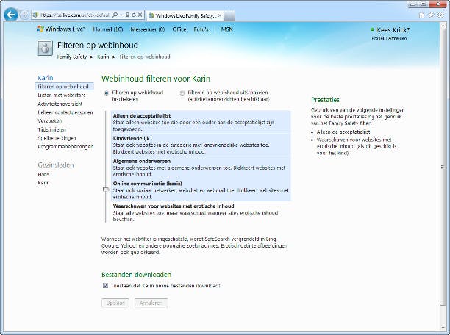This screenshot has width=450, height=335.
Task: Go to Family Safety breadcrumb link
Action: tap(72, 57)
